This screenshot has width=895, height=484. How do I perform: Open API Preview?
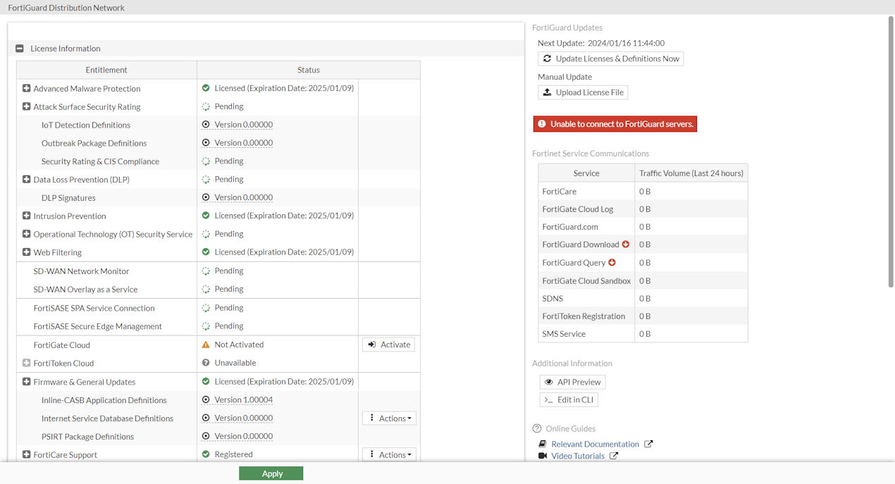tap(572, 382)
